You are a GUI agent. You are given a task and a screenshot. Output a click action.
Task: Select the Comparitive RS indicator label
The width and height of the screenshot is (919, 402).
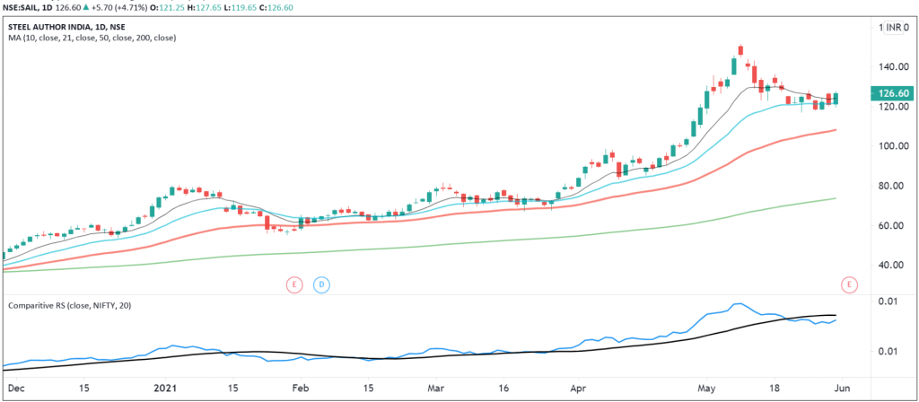point(66,306)
